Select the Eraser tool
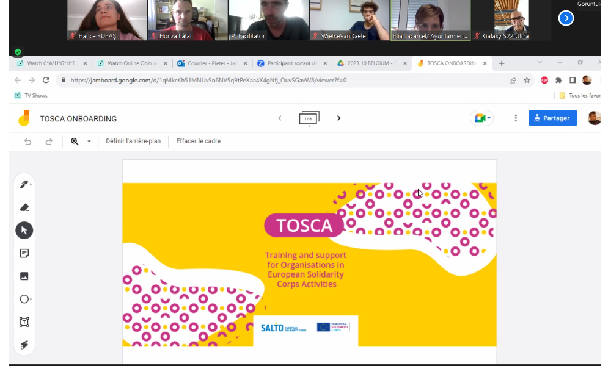Screen dimensions: 611x366 (x=24, y=207)
